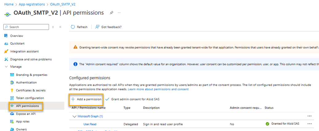Go to Authentication settings

[26, 83]
